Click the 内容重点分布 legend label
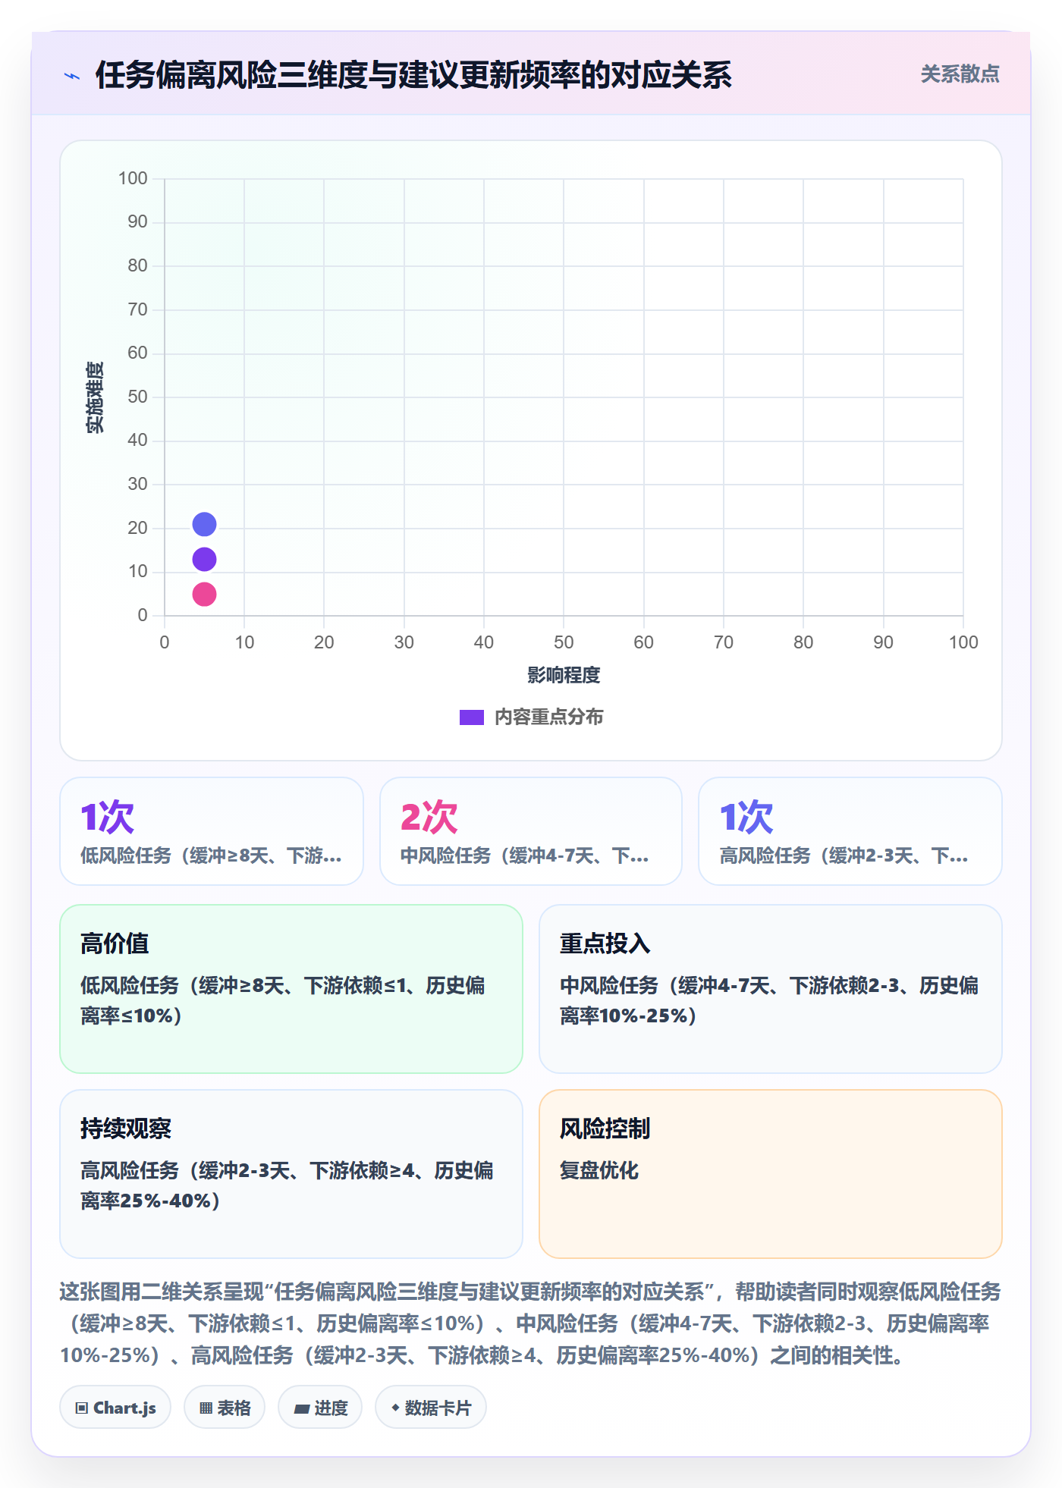This screenshot has width=1062, height=1488. coord(548,717)
